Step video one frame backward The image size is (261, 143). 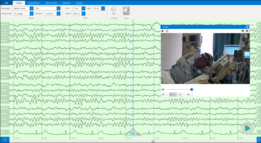click(243, 31)
